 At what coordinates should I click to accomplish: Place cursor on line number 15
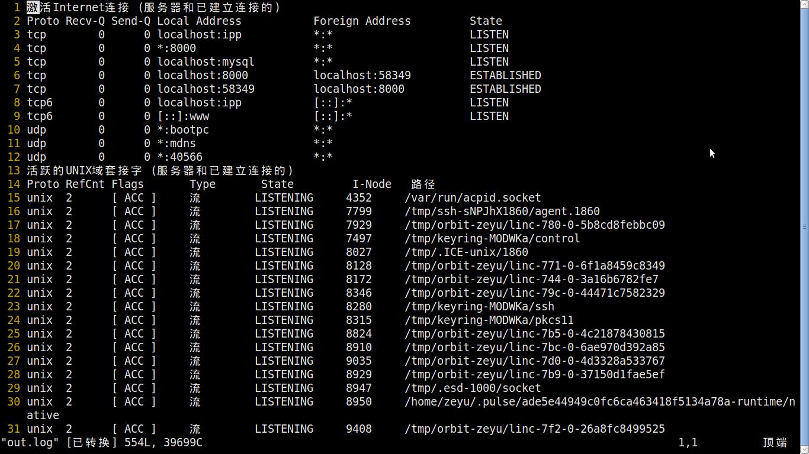[14, 197]
